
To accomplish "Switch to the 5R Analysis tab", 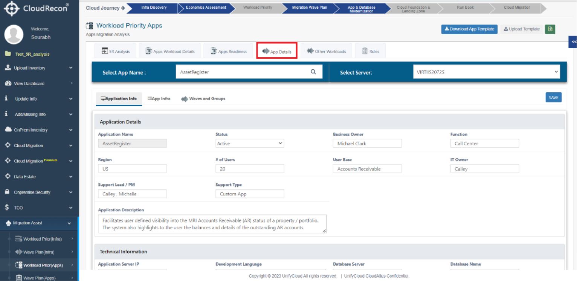I will (x=116, y=51).
